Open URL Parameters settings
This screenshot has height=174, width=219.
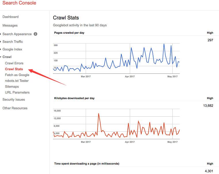tap(17, 92)
